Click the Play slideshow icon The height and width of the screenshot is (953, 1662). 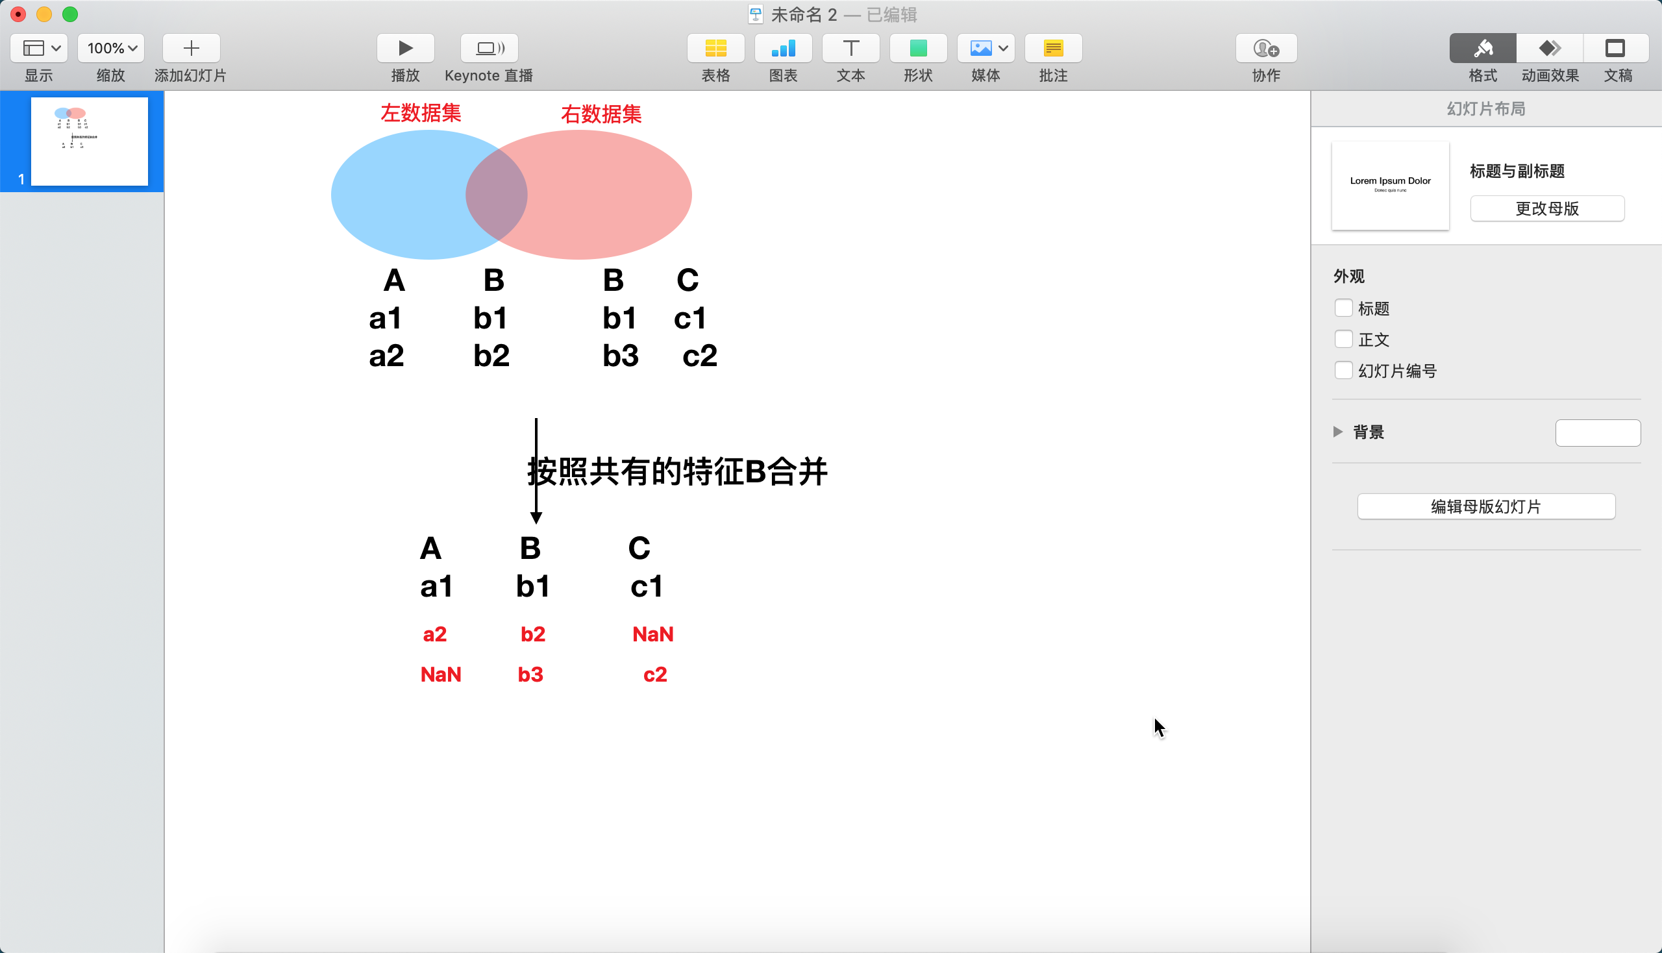click(405, 49)
